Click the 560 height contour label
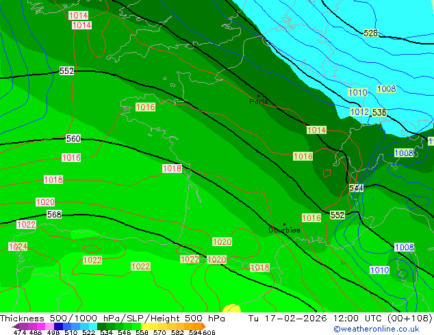 pyautogui.click(x=73, y=139)
